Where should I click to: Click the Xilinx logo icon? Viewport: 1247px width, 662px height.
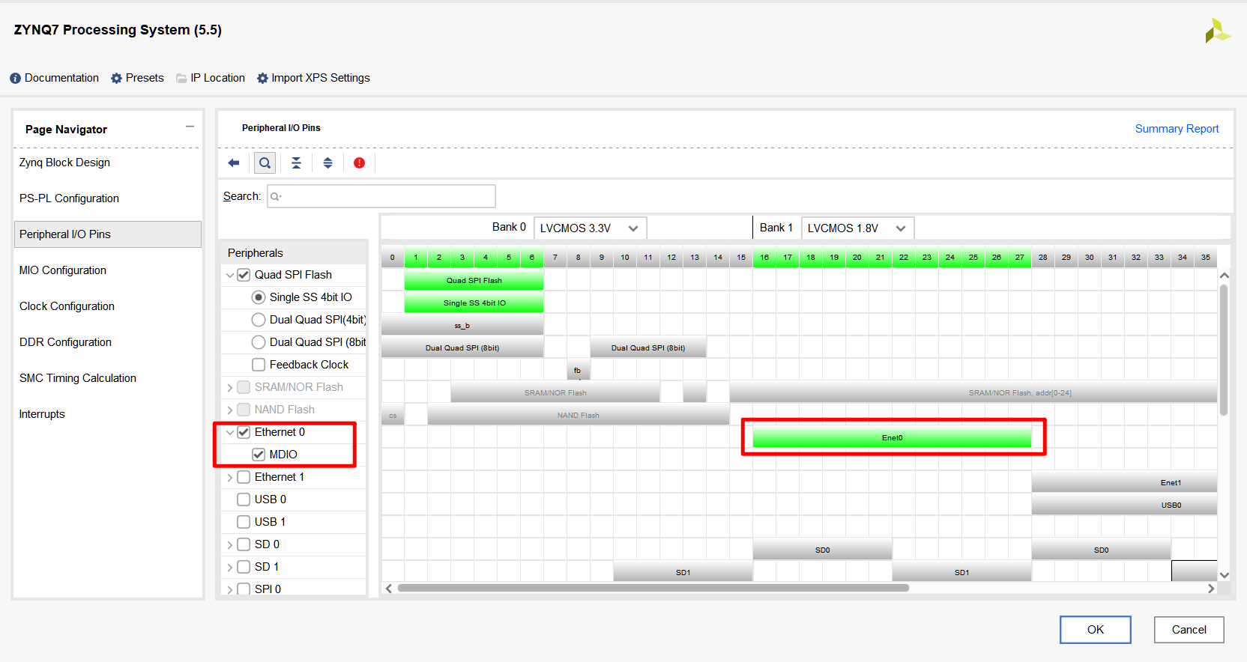pyautogui.click(x=1217, y=31)
